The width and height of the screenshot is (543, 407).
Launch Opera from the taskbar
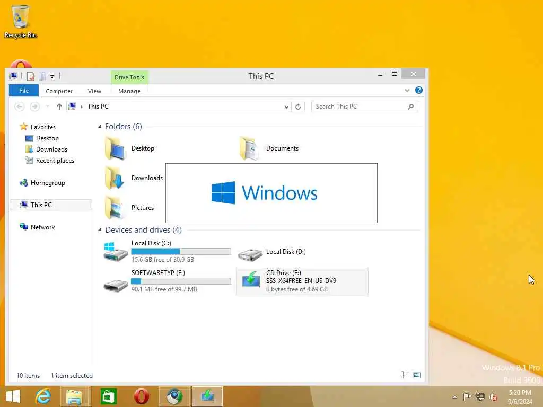(141, 396)
